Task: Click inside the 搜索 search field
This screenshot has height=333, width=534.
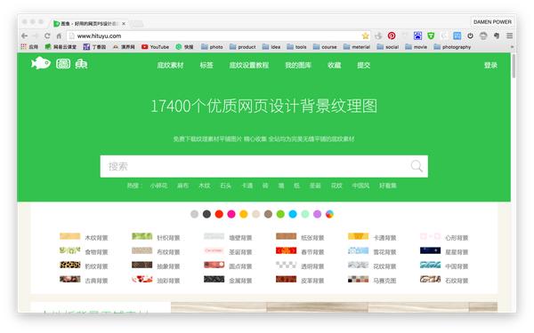Action: click(x=264, y=166)
